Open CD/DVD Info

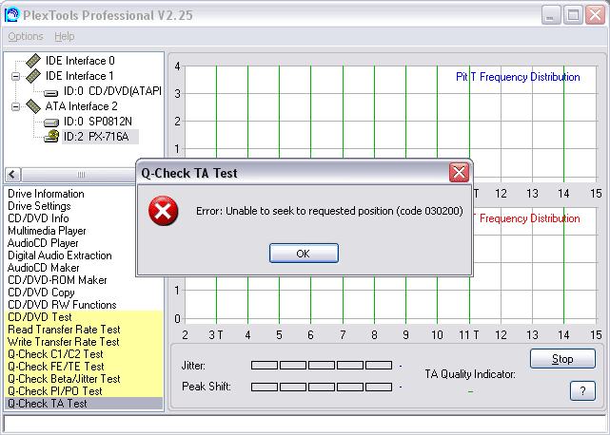coord(38,218)
